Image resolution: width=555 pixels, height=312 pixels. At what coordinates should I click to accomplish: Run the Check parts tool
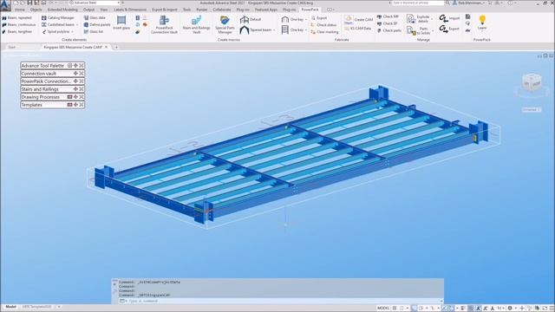pyautogui.click(x=389, y=31)
